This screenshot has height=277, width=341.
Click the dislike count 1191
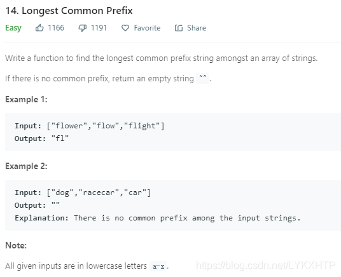pyautogui.click(x=99, y=28)
